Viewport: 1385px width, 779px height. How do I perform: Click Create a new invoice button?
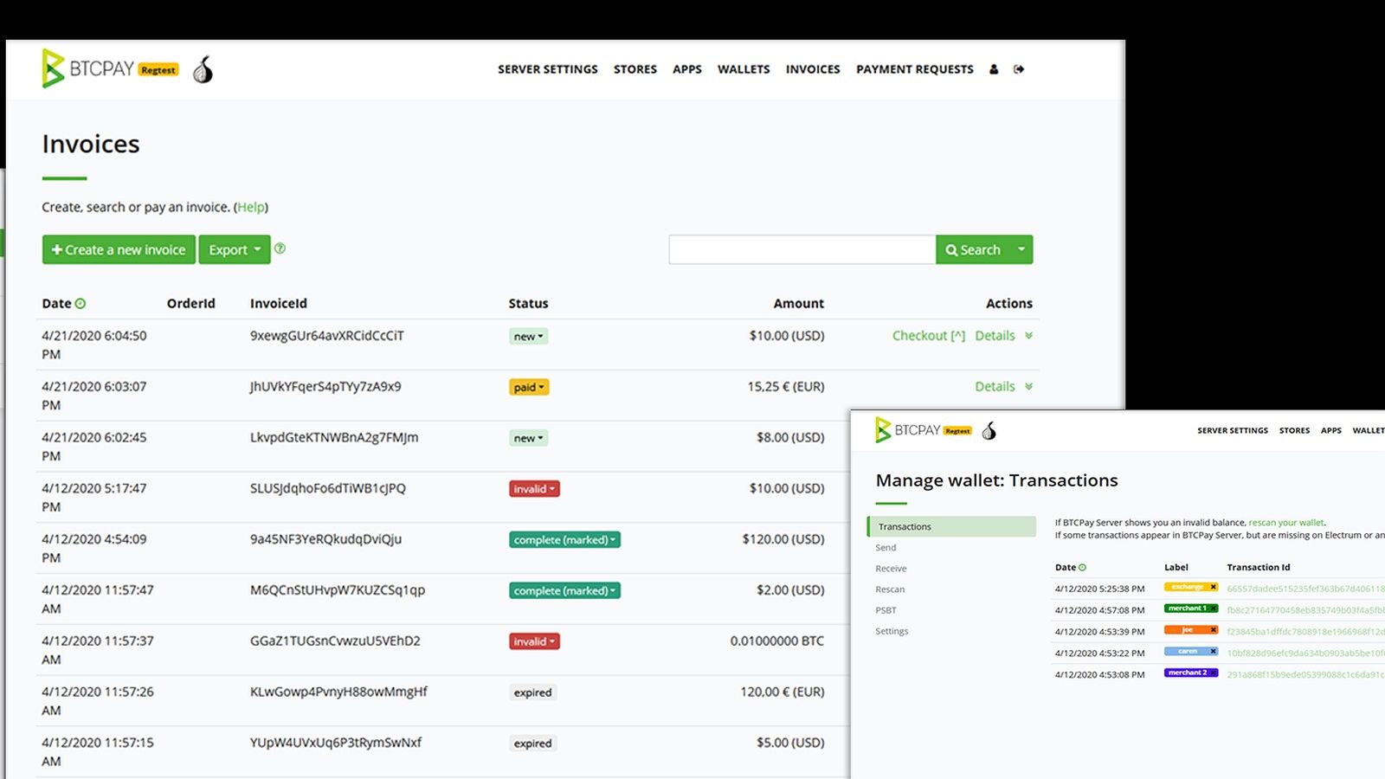[119, 249]
